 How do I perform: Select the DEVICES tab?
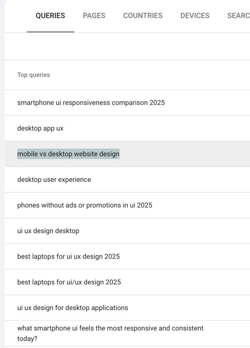pyautogui.click(x=195, y=16)
